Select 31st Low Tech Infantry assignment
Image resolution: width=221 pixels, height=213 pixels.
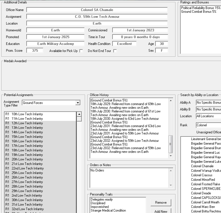[40, 205]
